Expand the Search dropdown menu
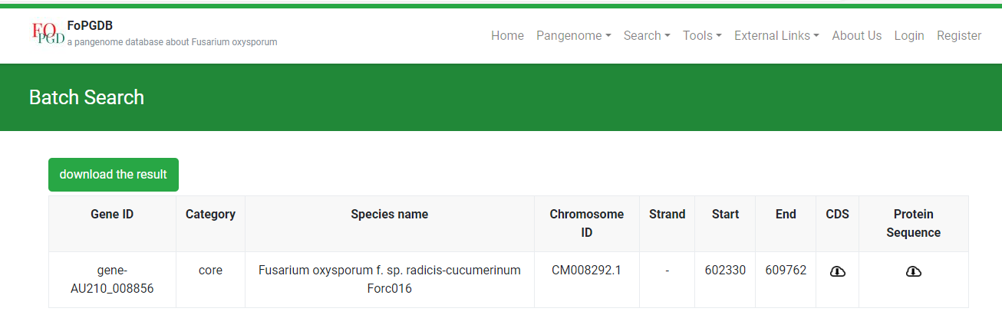1002x328 pixels. pos(647,35)
